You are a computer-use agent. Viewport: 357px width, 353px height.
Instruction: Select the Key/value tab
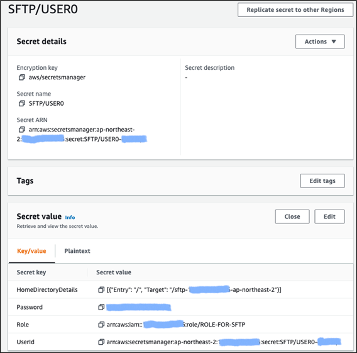31,251
